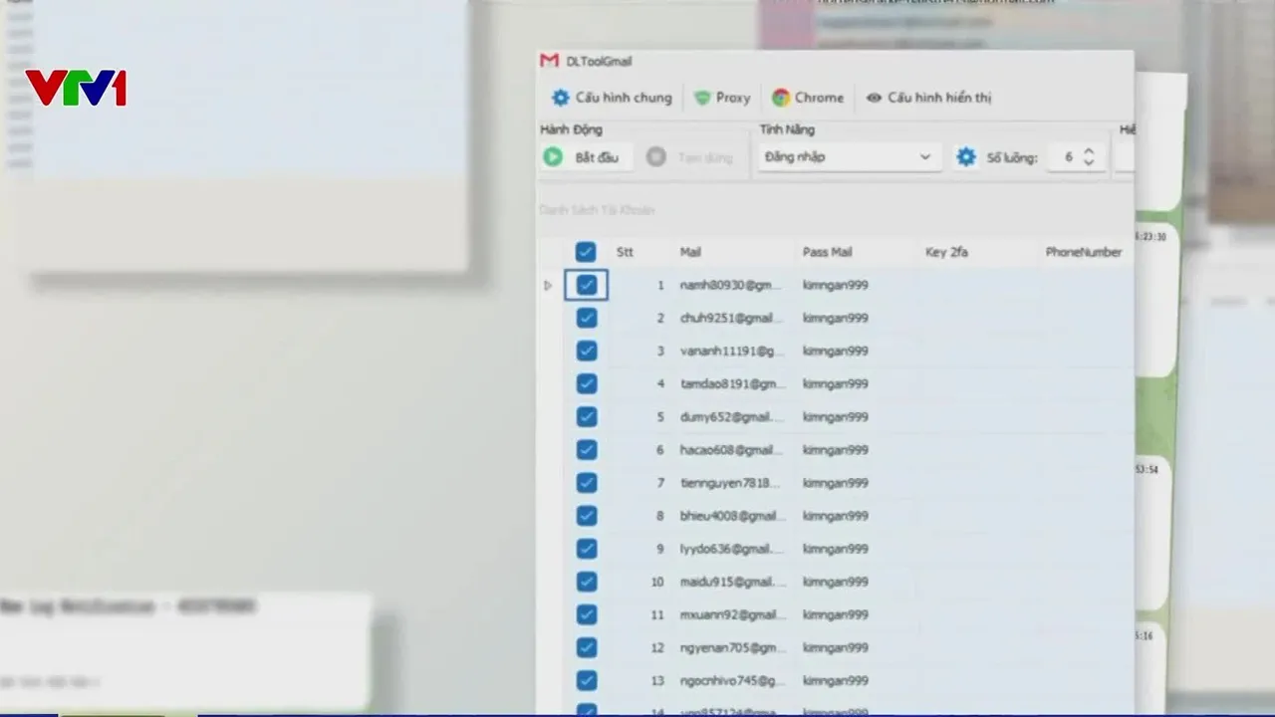This screenshot has height=717, width=1275.
Task: Expand row 1 using the triangle arrow
Action: [x=547, y=286]
